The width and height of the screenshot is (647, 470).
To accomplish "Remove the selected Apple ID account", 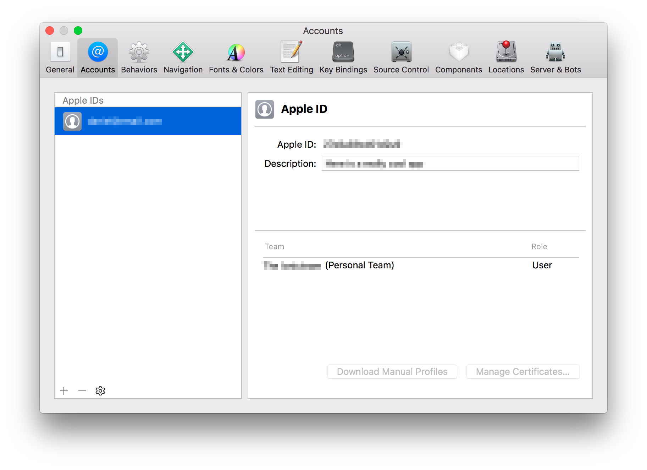I will tap(82, 390).
